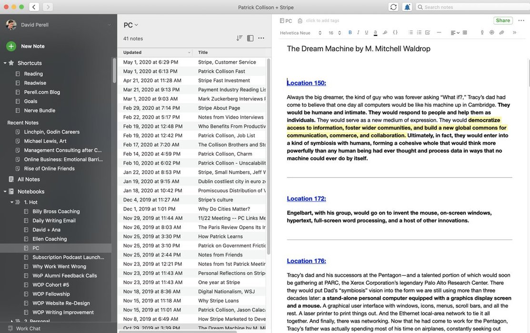This screenshot has height=333, width=530.
Task: Change the note list view layout
Action: (x=250, y=39)
